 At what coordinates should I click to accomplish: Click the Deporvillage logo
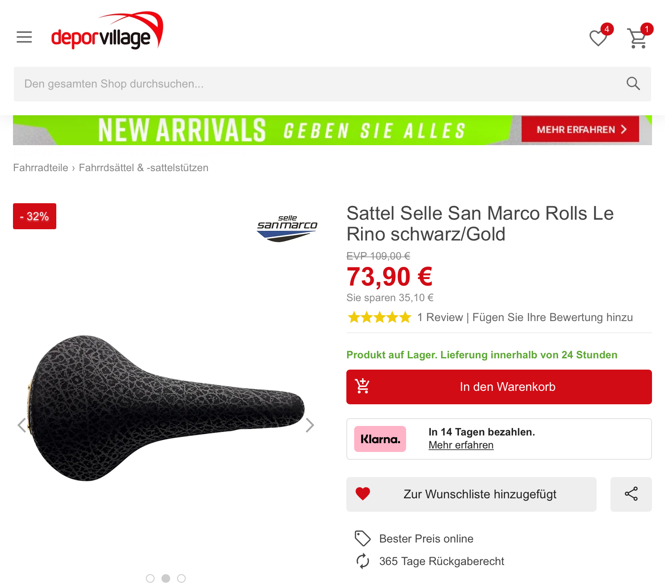click(x=107, y=30)
